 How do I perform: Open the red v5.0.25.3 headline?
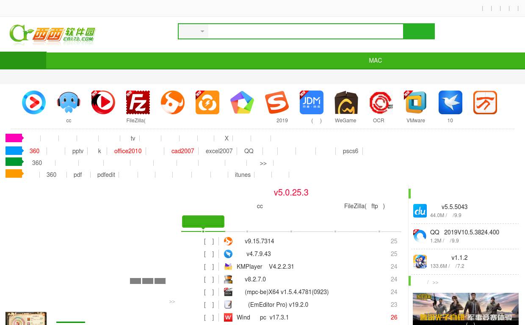(291, 193)
